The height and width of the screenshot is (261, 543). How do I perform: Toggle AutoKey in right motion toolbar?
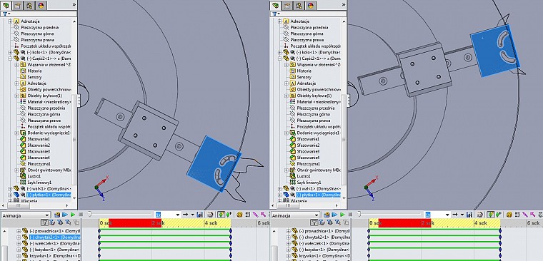click(x=491, y=215)
